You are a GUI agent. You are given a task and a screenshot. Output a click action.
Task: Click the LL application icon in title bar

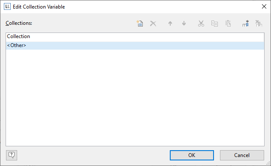pos(7,6)
